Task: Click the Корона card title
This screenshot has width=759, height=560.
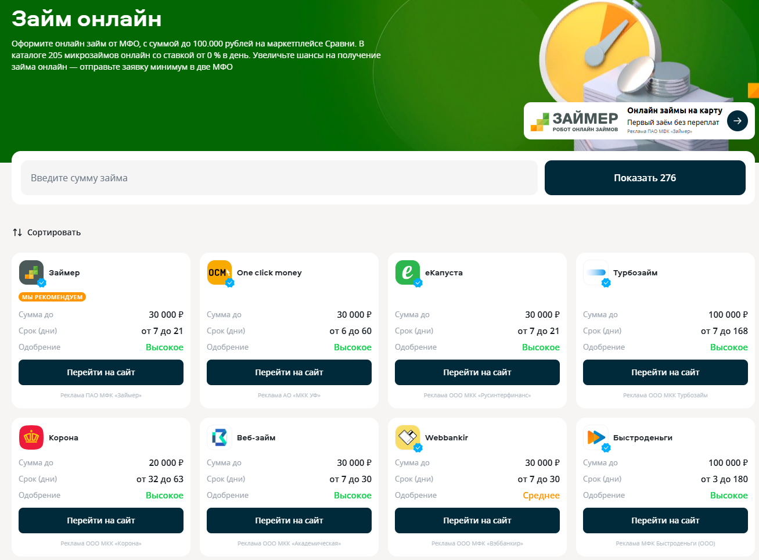Action: [x=63, y=437]
